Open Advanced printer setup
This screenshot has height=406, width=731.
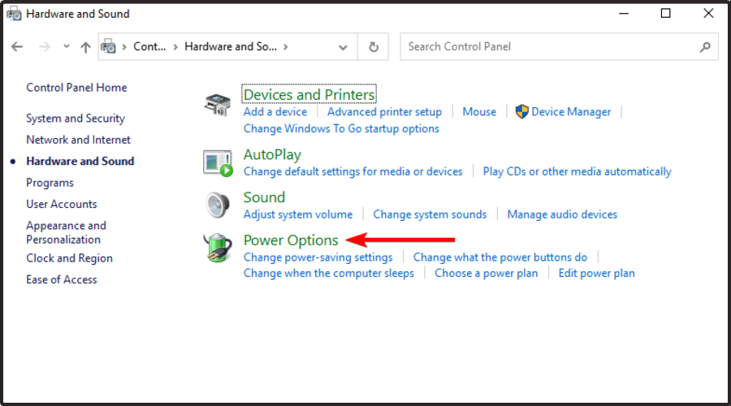tap(385, 112)
